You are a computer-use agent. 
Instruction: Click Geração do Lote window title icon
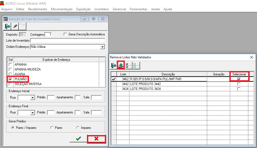tap(5, 19)
